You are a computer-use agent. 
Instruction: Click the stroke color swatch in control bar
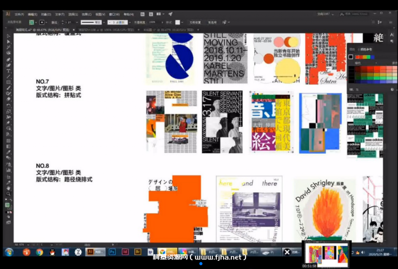click(x=42, y=22)
